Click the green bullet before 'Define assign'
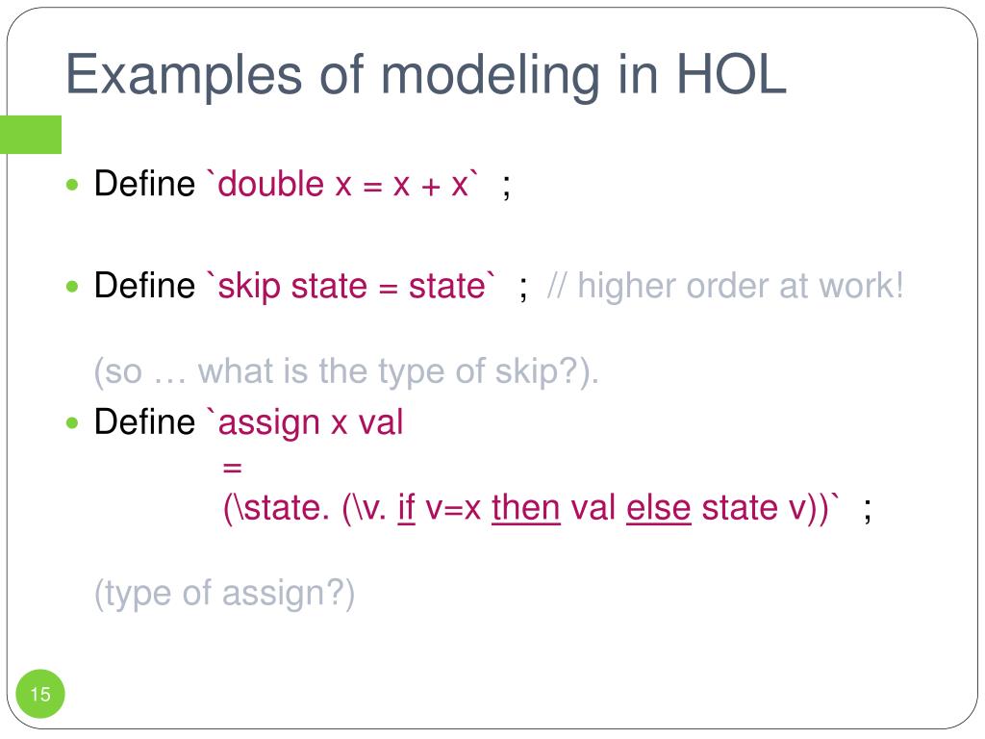985x739 pixels. coord(72,422)
